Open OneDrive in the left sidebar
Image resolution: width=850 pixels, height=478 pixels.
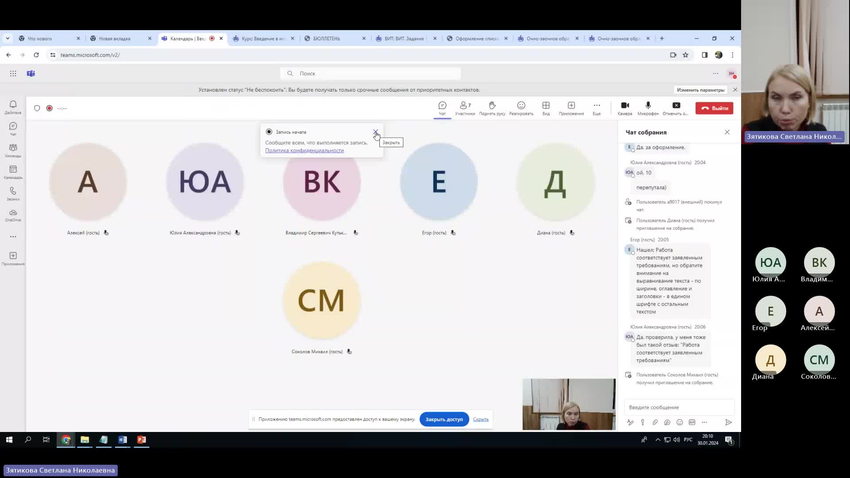click(x=13, y=215)
